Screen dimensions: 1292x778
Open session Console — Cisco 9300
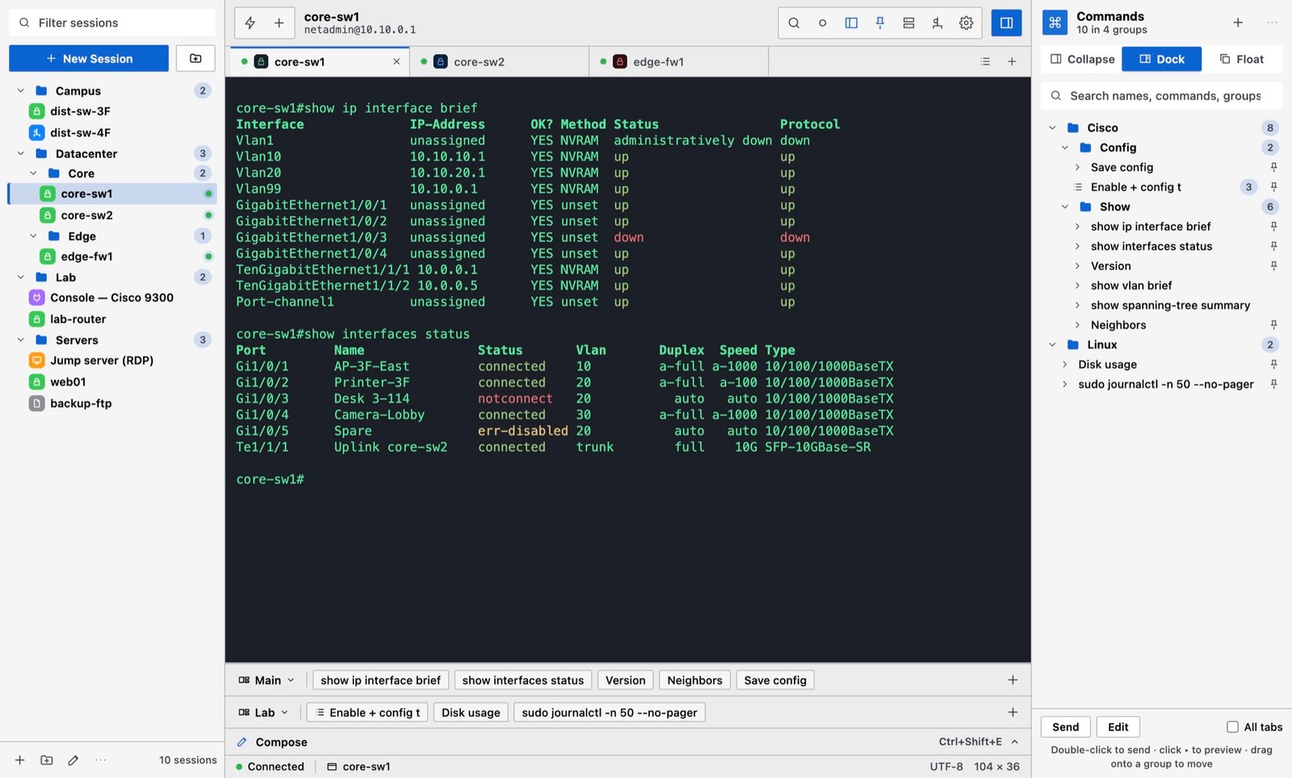pos(113,297)
